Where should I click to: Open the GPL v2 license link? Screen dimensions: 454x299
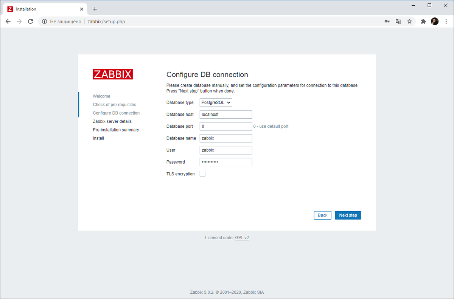[242, 237]
